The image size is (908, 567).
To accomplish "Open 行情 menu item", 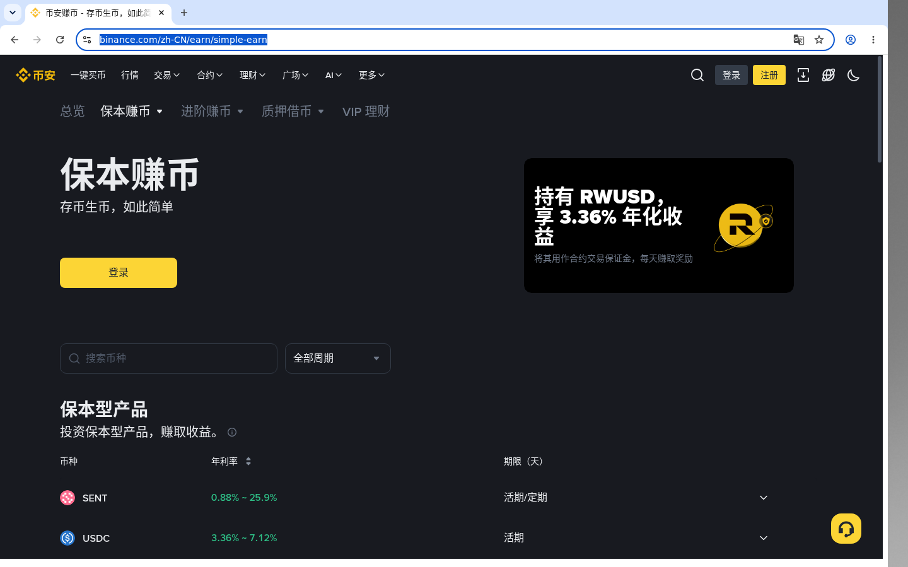I will [x=130, y=75].
